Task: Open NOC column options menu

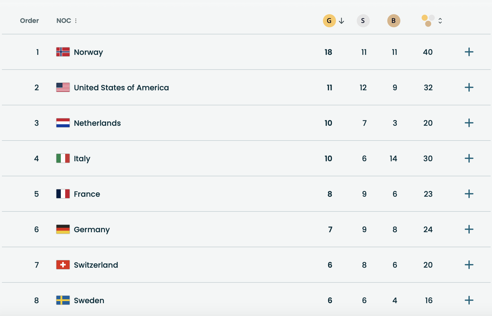Action: pyautogui.click(x=76, y=21)
